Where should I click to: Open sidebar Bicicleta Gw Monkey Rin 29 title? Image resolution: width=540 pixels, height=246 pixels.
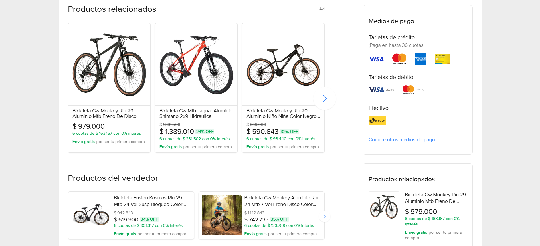tap(435, 198)
